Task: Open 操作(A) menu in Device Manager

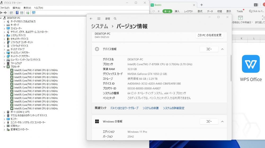Action: [x=16, y=8]
